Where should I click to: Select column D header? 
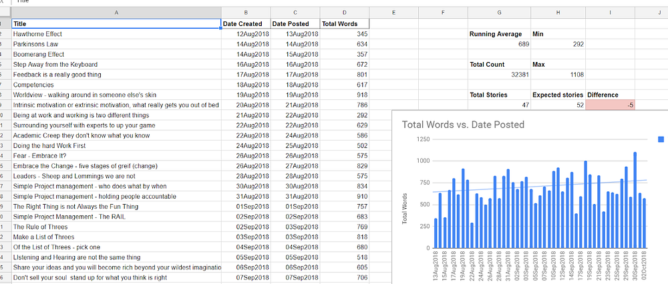[x=345, y=13]
